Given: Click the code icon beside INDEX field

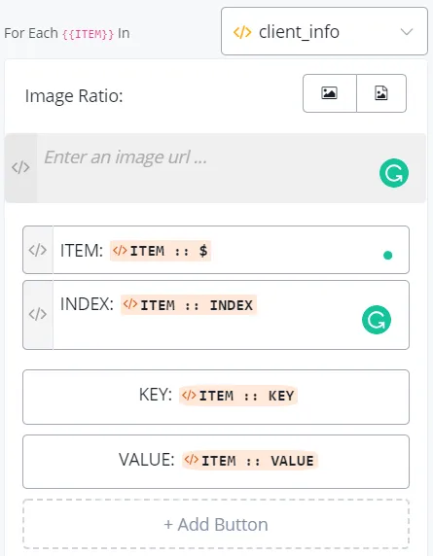Looking at the screenshot, I should point(38,315).
